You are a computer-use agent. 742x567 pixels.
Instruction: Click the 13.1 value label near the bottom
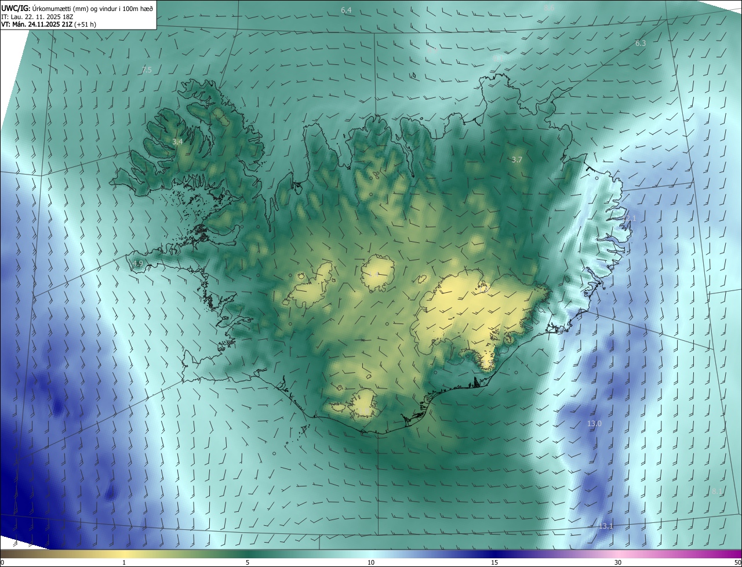point(606,526)
